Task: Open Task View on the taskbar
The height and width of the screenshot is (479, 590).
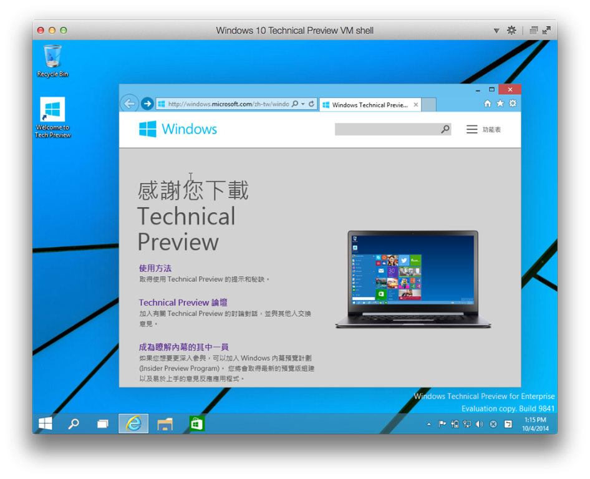Action: pos(103,424)
